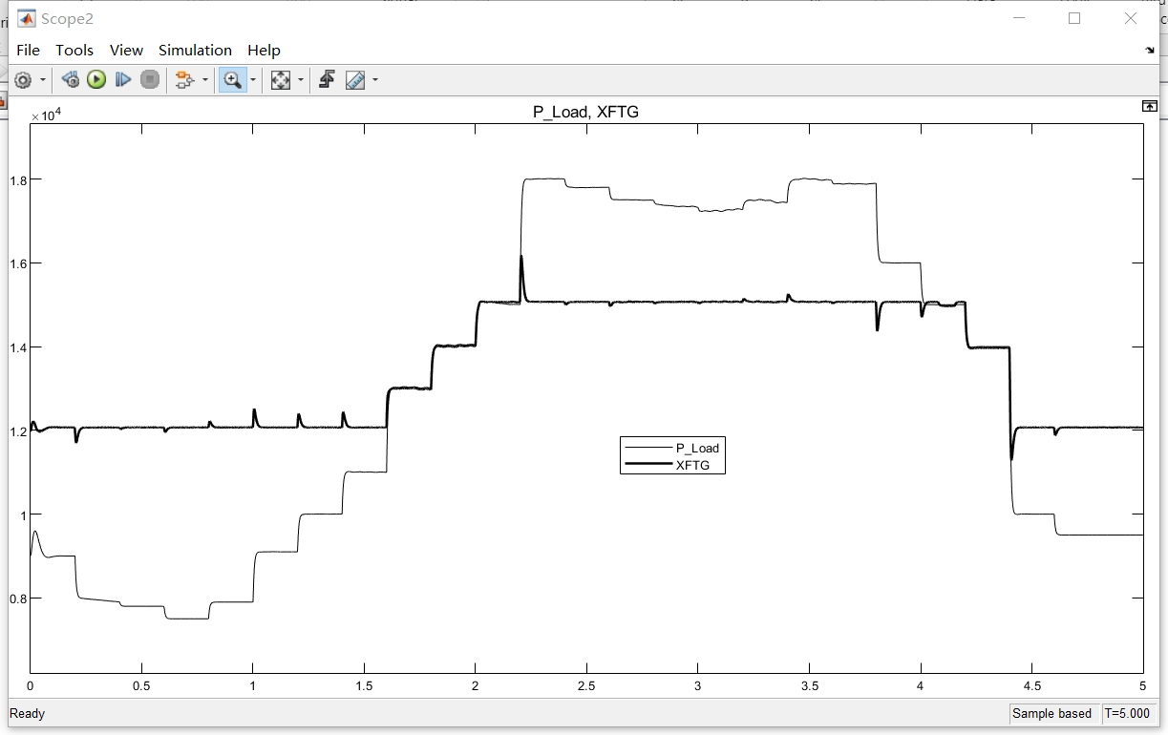Viewport: 1168px width, 735px height.
Task: Expand the configuration gear dropdown arrow
Action: tap(42, 80)
